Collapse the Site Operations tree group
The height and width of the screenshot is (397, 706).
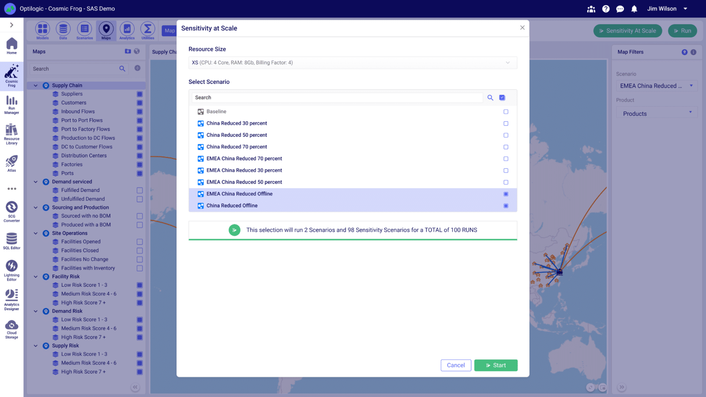coord(36,233)
